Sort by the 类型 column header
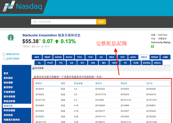 click(63, 83)
